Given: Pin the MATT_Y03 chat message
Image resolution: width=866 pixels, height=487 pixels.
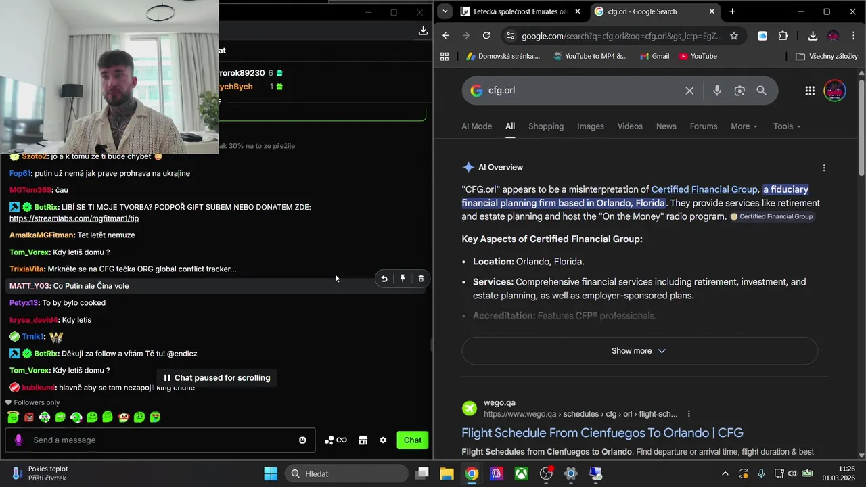Looking at the screenshot, I should coord(403,279).
